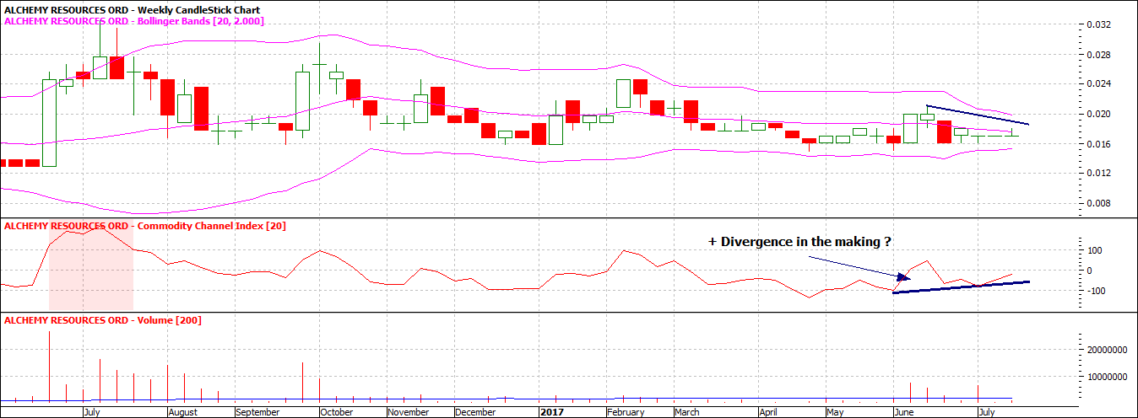Click the 2017 year axis label

[x=551, y=413]
